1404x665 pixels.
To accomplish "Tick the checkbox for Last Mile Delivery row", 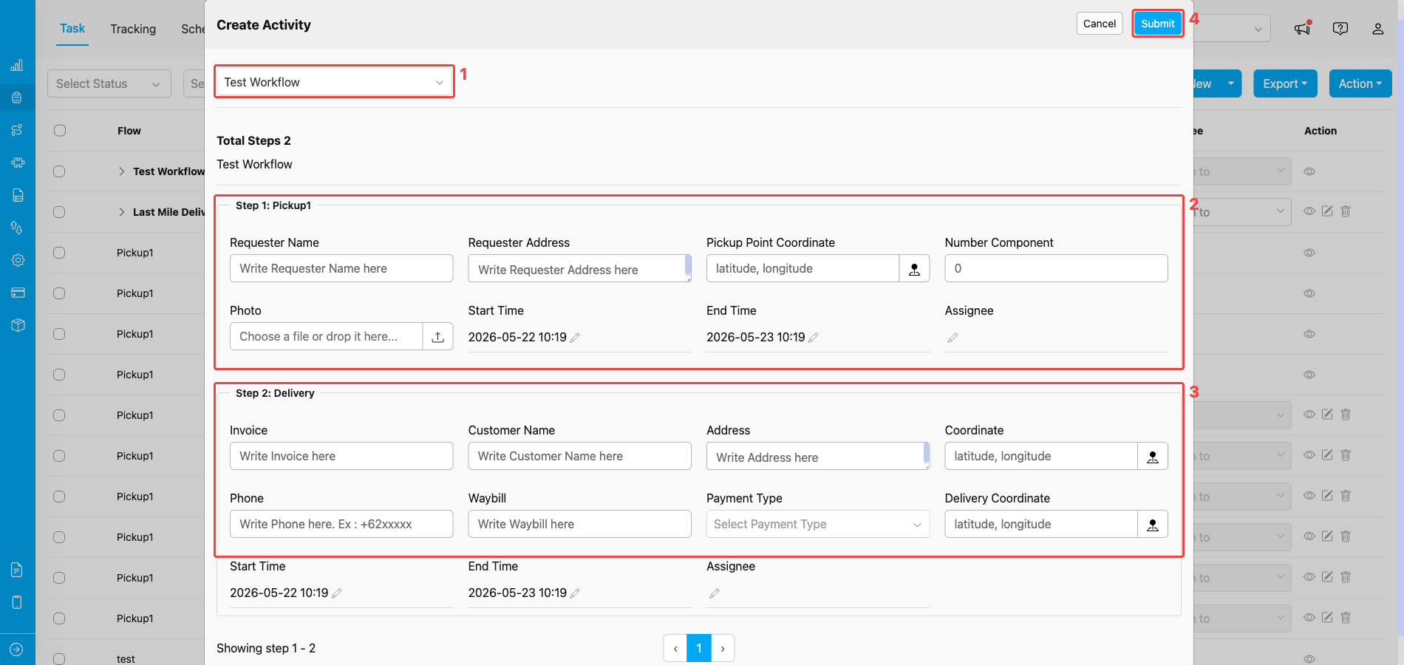I will pos(59,212).
